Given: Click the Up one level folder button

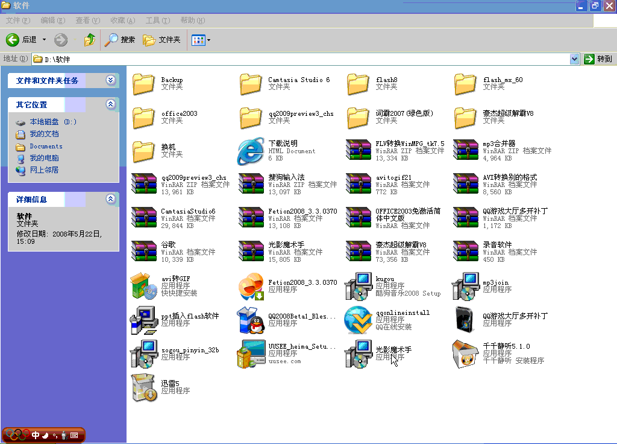Looking at the screenshot, I should [x=90, y=40].
